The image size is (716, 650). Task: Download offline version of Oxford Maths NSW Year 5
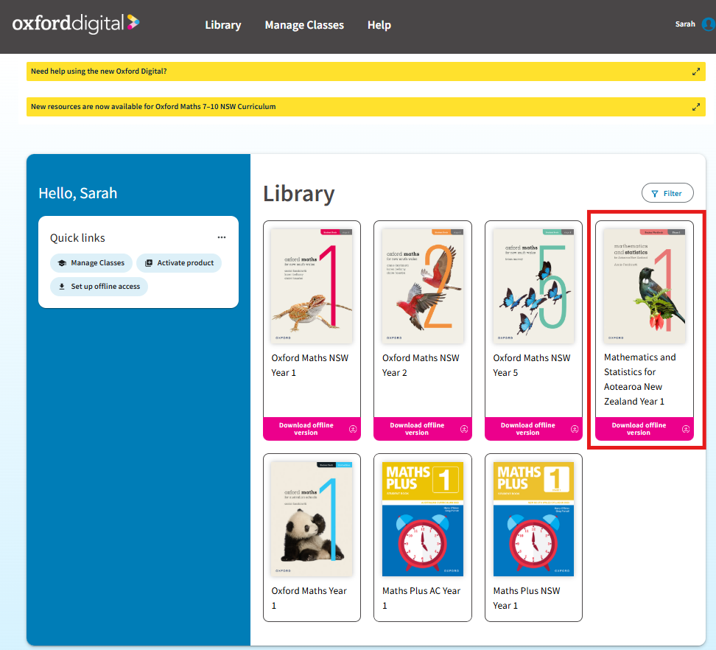click(x=533, y=429)
